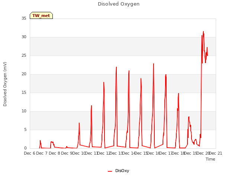The image size is (238, 178).
Task: Click the Dec 16 peak near 23 mV
Action: 154,64
